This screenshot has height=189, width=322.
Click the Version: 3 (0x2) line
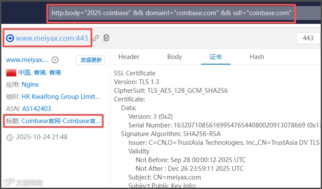point(150,117)
